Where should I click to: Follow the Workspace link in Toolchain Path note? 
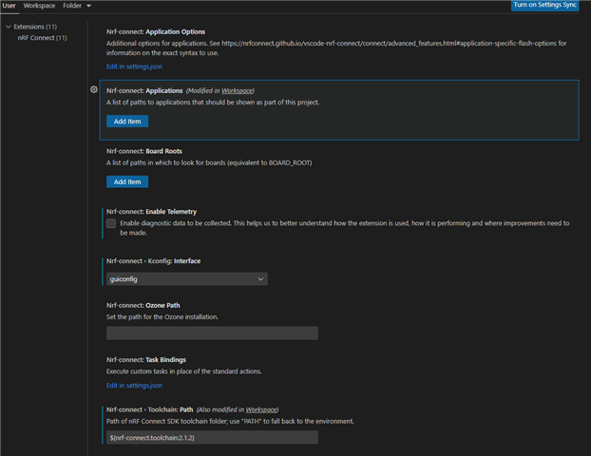[261, 409]
